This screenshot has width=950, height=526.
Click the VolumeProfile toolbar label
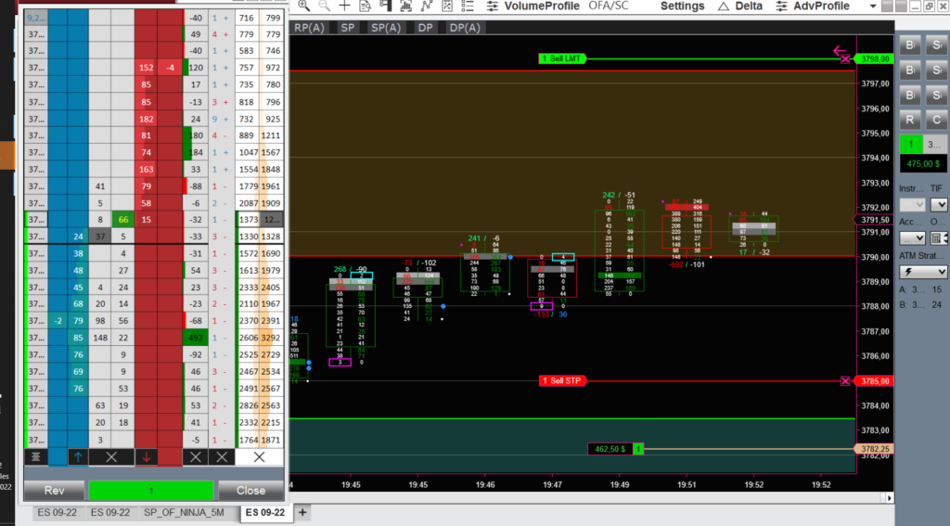pos(542,6)
